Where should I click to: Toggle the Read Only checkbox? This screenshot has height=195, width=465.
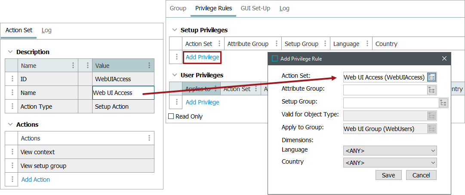tap(171, 116)
